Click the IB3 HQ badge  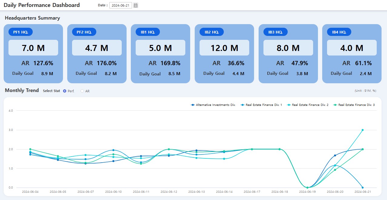[x=275, y=32]
